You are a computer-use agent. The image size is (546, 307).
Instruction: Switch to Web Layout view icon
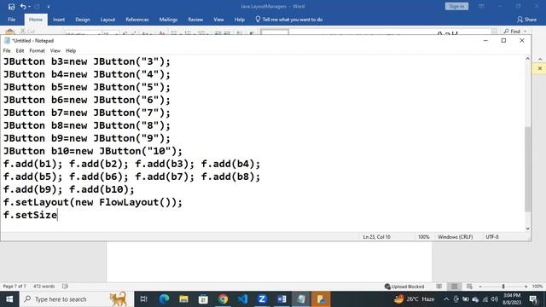tap(469, 287)
